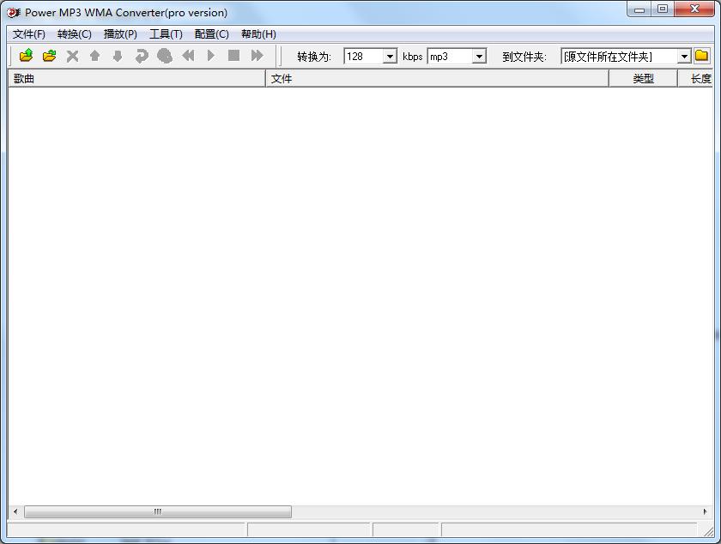Click the add files icon

tap(25, 57)
